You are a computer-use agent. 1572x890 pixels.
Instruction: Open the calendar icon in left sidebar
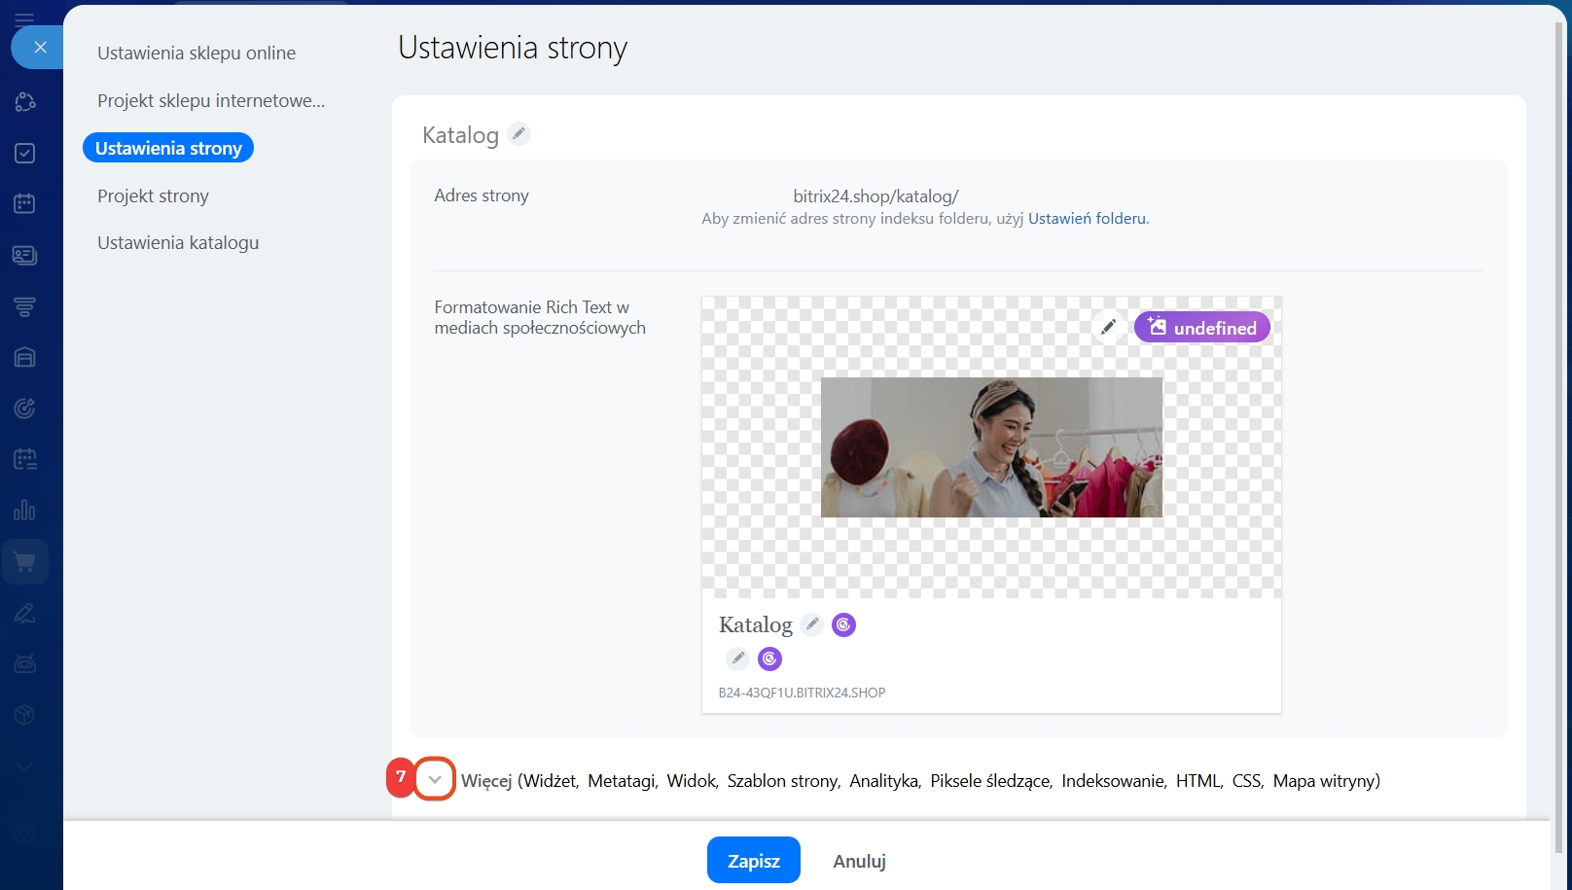[25, 203]
